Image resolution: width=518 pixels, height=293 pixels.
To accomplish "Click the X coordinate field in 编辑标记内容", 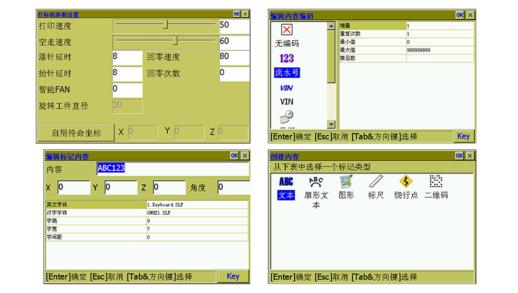I will [x=74, y=187].
